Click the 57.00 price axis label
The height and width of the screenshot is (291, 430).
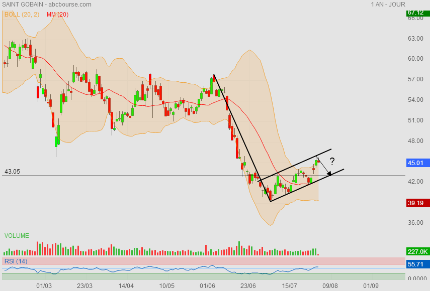click(415, 79)
